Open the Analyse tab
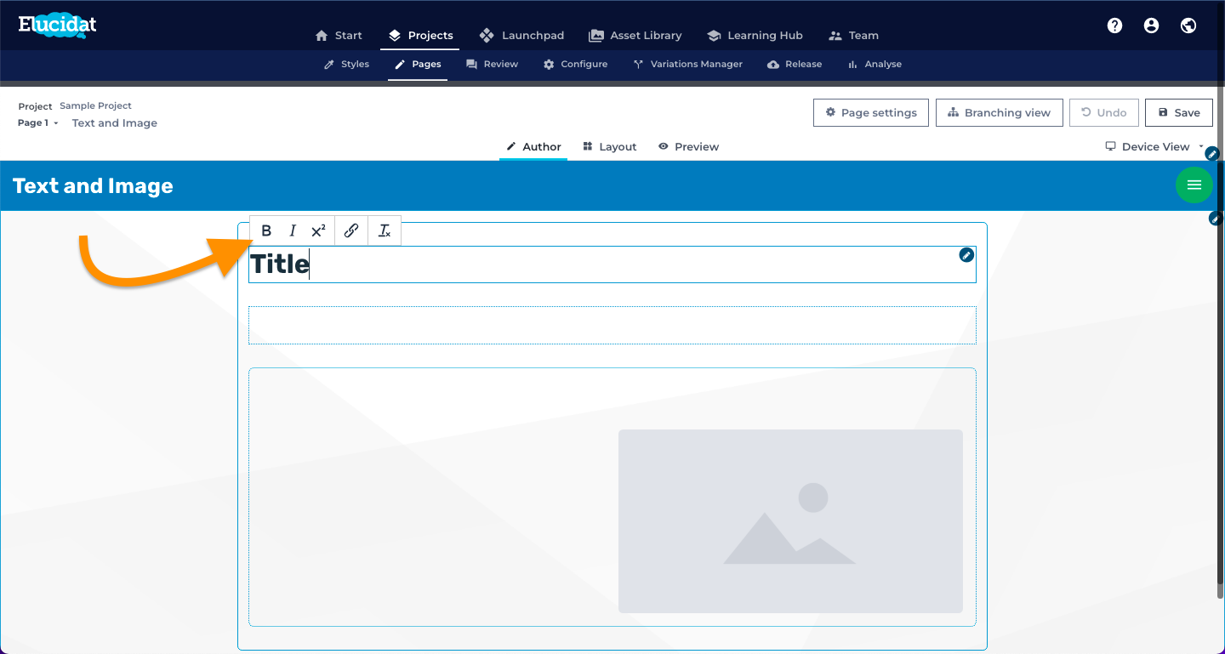1225x654 pixels. pyautogui.click(x=875, y=64)
